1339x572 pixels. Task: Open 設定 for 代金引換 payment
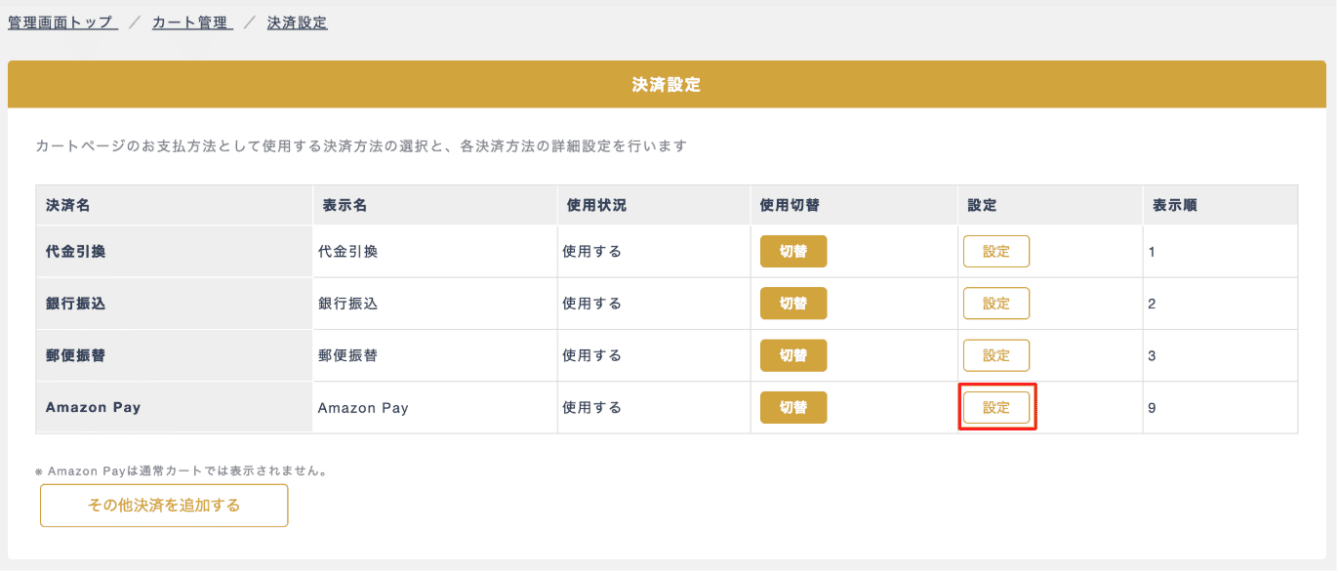click(995, 251)
